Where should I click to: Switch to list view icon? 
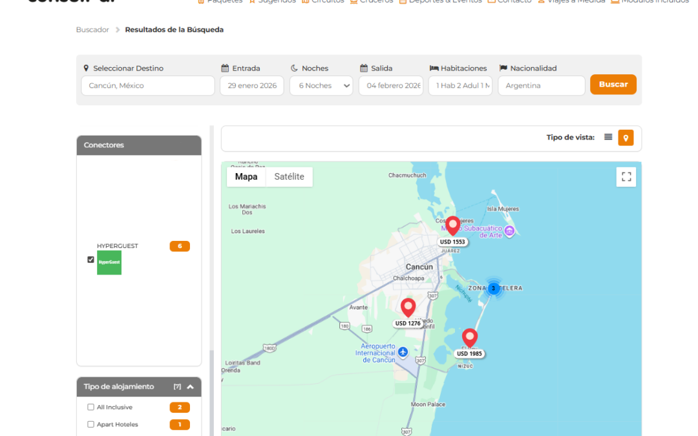[608, 138]
